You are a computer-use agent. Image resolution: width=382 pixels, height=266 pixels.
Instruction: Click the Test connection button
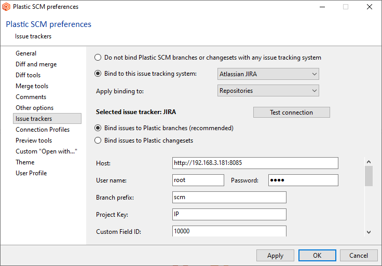291,113
